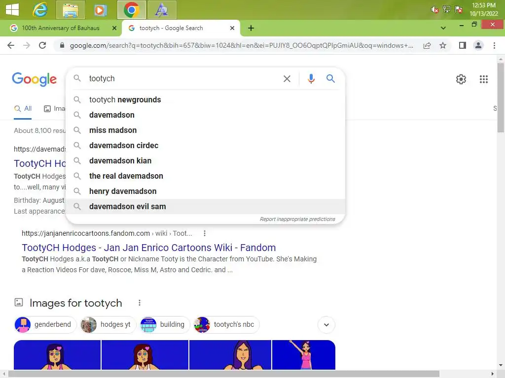
Task: Expand more image filter chips
Action: click(326, 325)
